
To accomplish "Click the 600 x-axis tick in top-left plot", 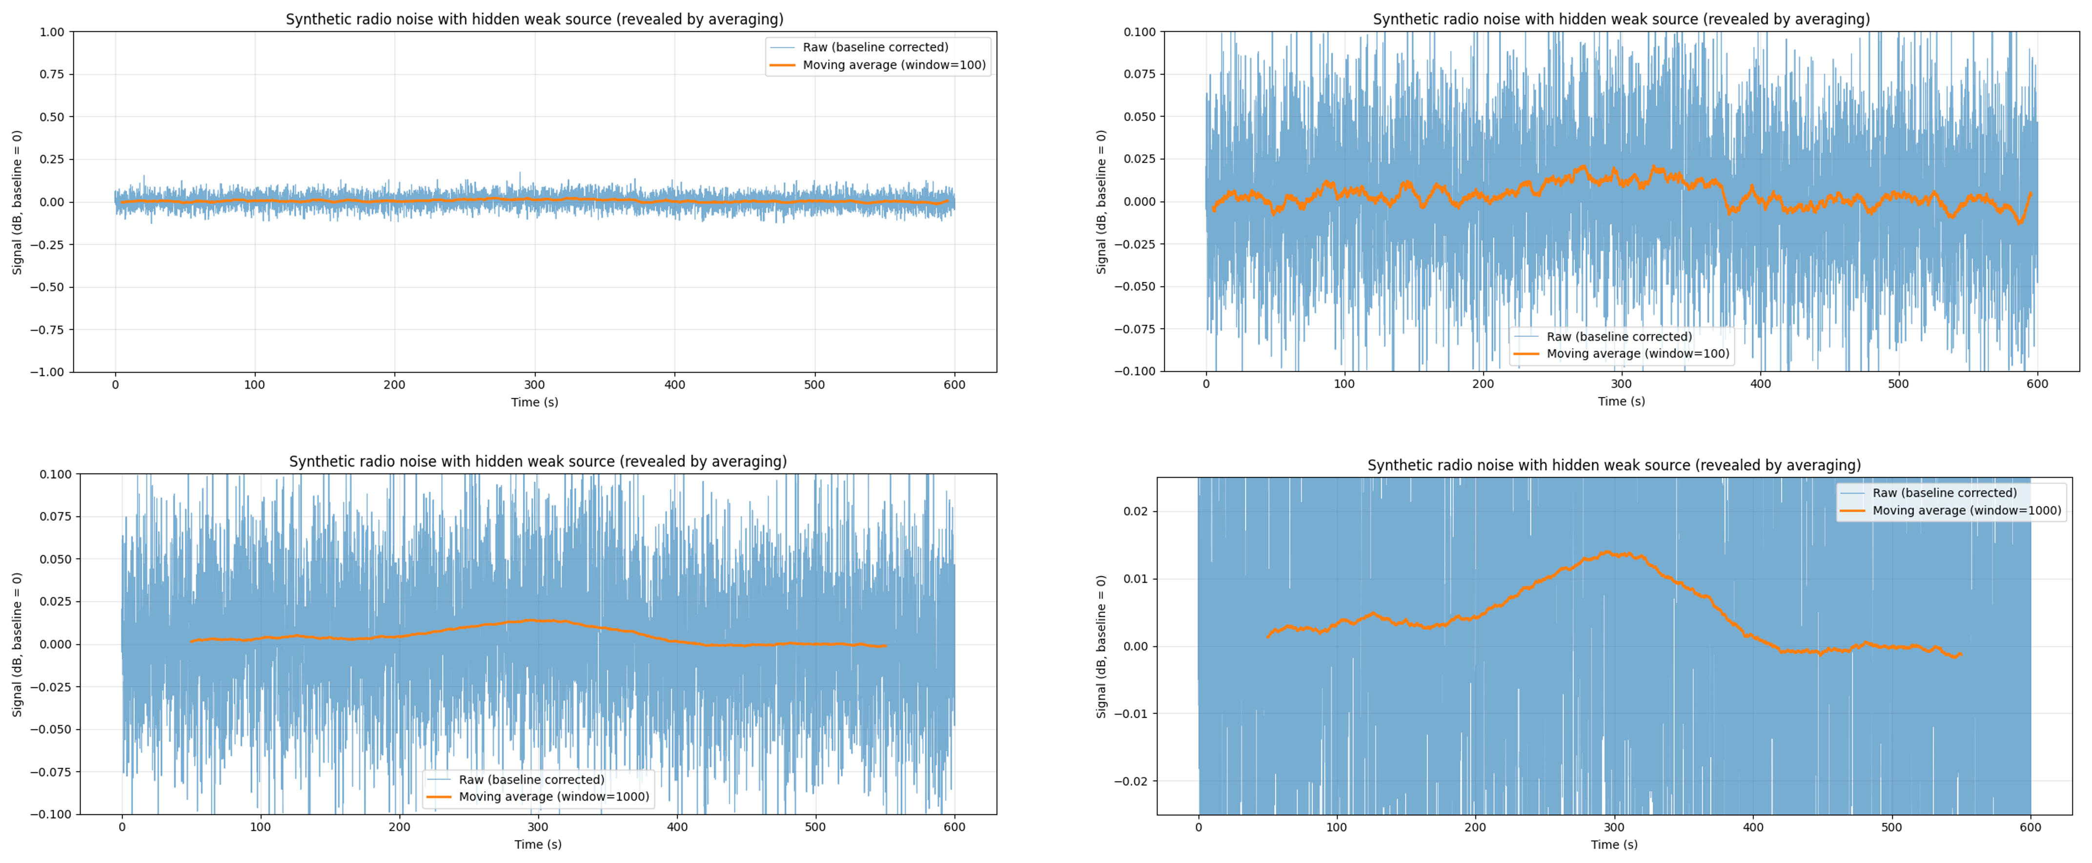I will pyautogui.click(x=954, y=384).
